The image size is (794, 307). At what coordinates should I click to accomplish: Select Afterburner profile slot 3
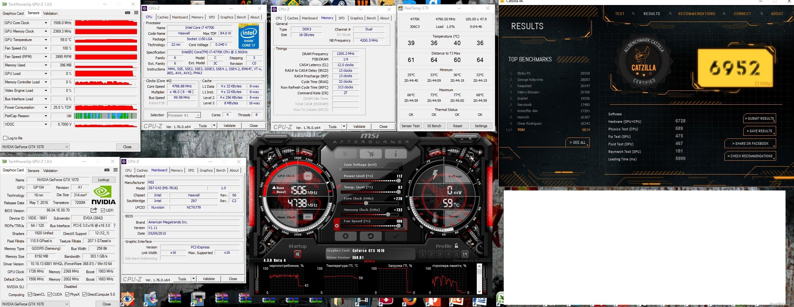click(439, 254)
